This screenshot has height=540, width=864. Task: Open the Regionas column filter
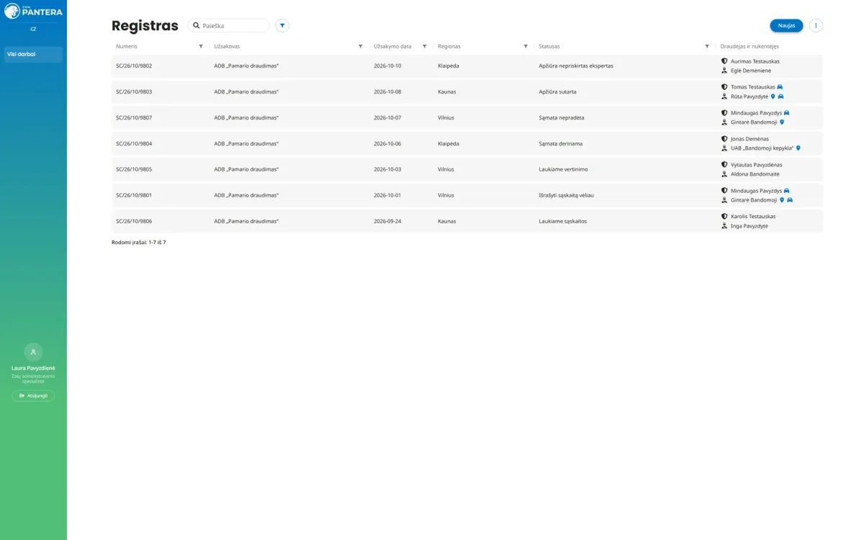pos(526,47)
